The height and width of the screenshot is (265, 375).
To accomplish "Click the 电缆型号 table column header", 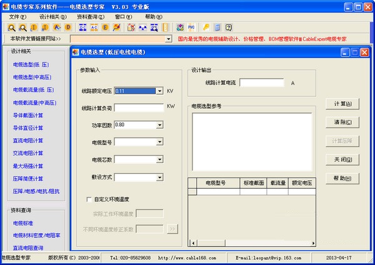I will tap(218, 183).
